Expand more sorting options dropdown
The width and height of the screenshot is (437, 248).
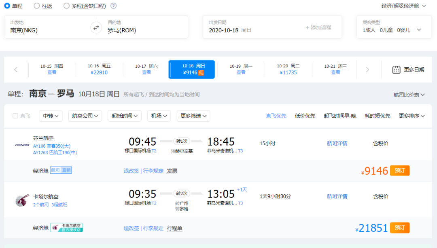pyautogui.click(x=412, y=116)
